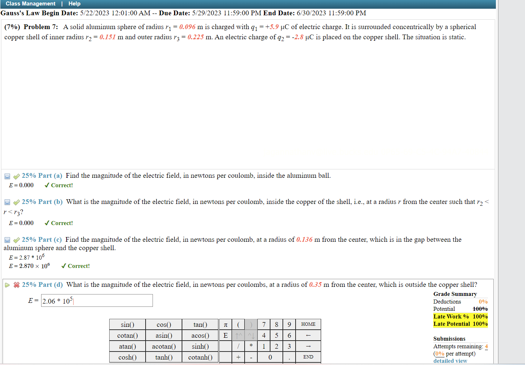
Task: Click inside the E answer input field
Action: coord(96,300)
